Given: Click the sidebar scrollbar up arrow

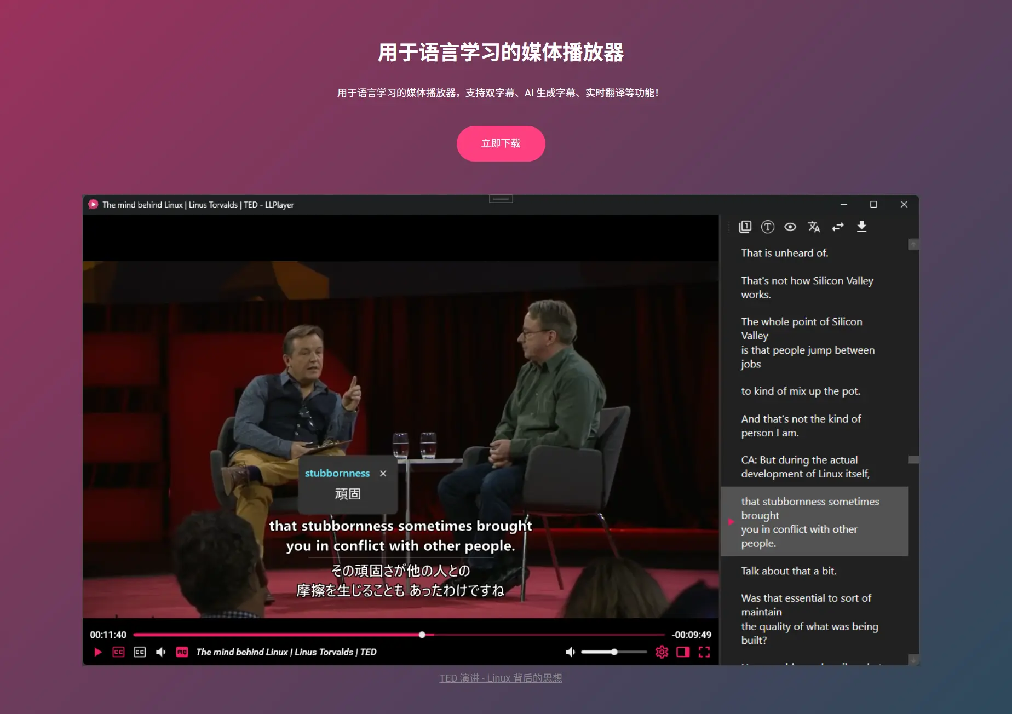Looking at the screenshot, I should pyautogui.click(x=913, y=244).
